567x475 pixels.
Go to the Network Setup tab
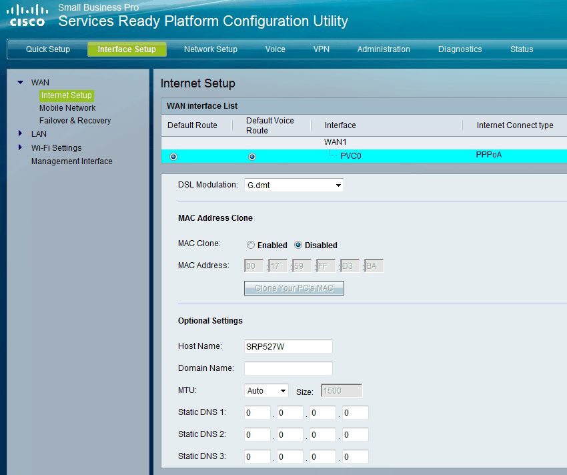click(x=210, y=49)
